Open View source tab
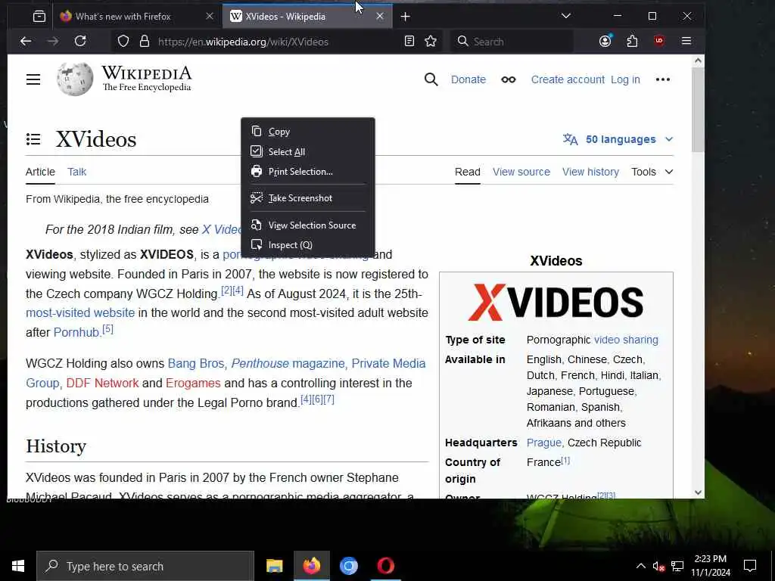 (x=521, y=172)
